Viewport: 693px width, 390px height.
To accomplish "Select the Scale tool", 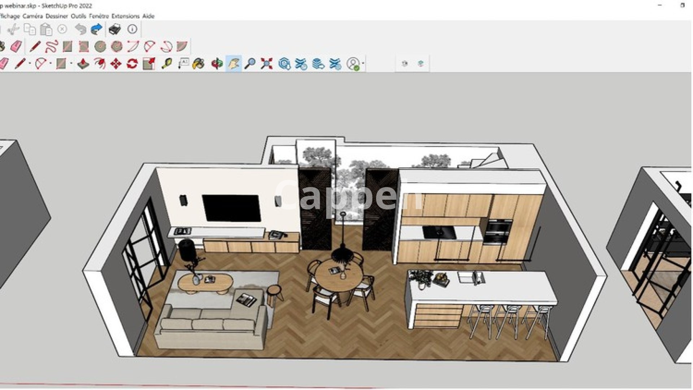I will coord(149,64).
